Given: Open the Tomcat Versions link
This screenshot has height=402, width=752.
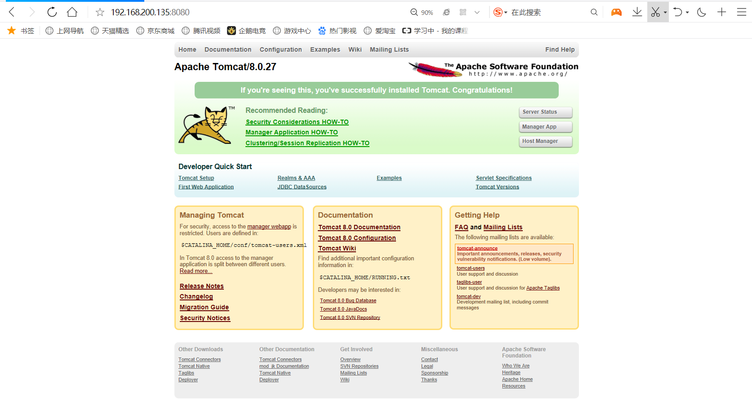Looking at the screenshot, I should pos(497,187).
